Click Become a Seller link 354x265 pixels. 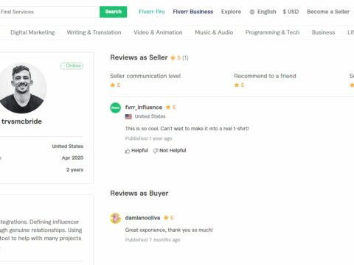328,12
